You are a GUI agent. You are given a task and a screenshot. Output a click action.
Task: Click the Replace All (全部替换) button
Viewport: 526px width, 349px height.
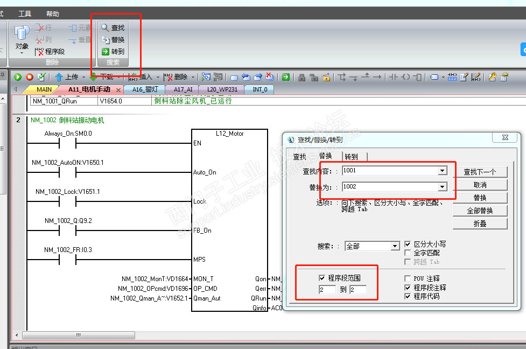point(480,211)
